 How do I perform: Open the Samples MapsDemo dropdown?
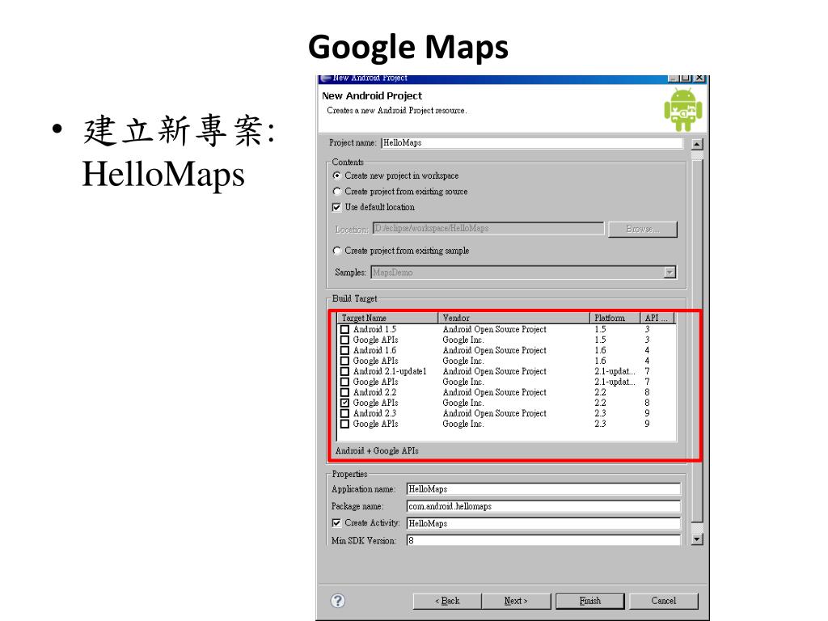tap(670, 272)
